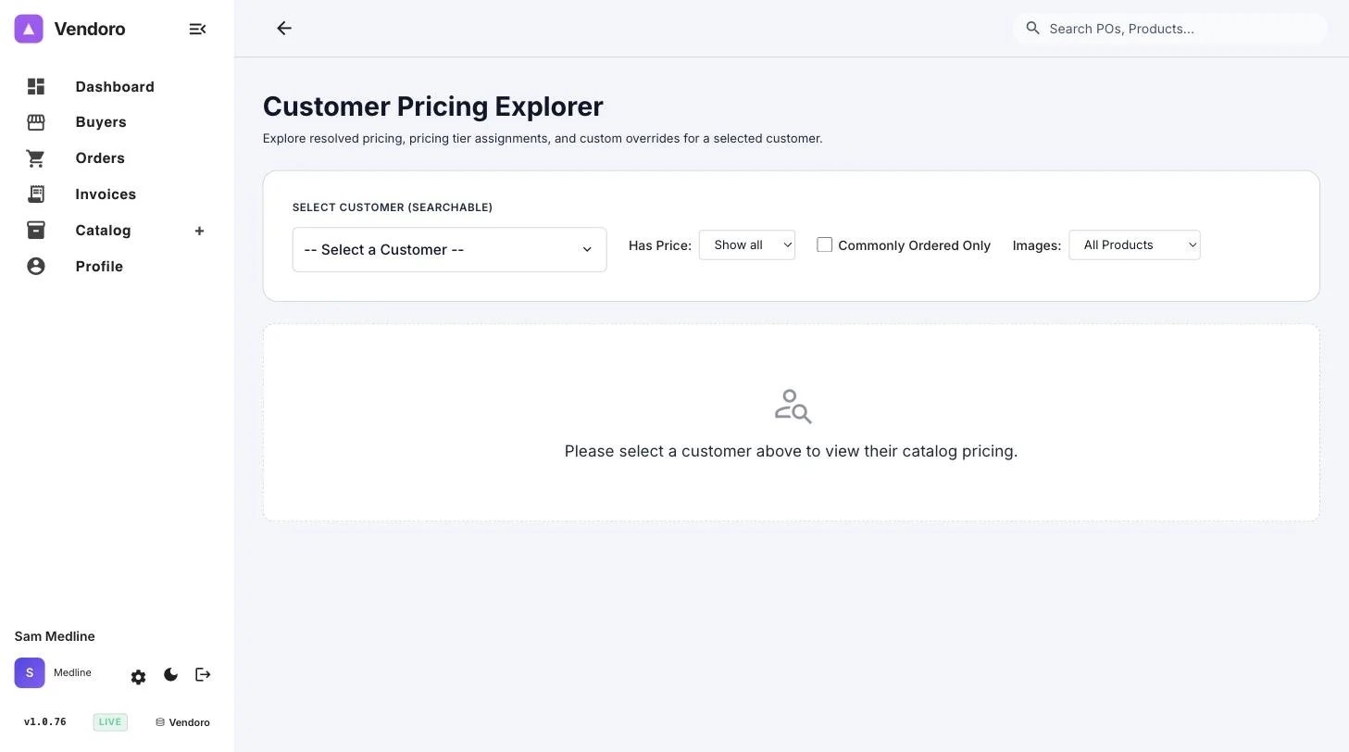Image resolution: width=1349 pixels, height=752 pixels.
Task: Click the Dashboard grid icon
Action: click(36, 86)
